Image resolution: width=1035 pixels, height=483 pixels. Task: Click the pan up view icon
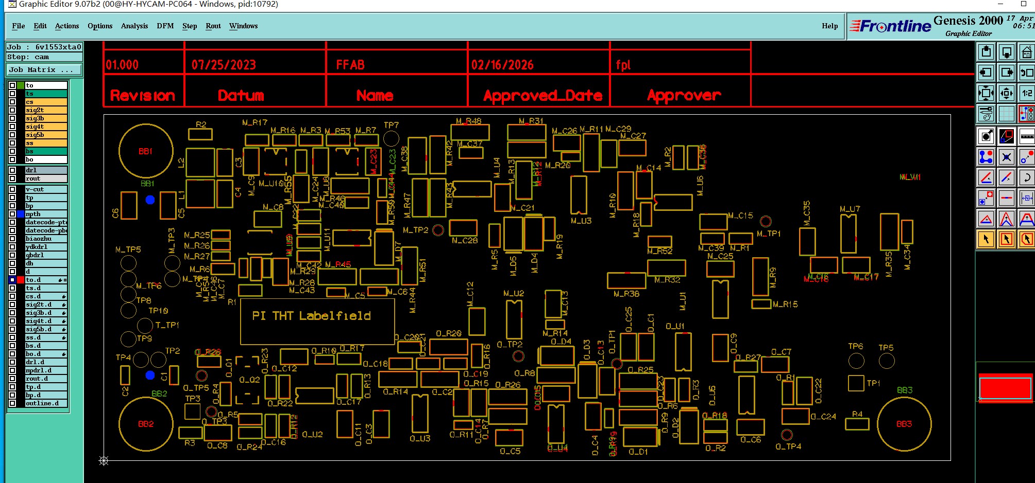986,52
